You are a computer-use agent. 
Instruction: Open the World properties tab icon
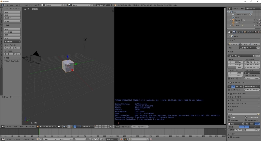[242, 32]
